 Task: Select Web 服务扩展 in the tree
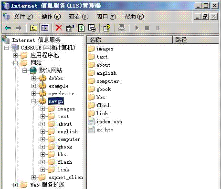coord(47,185)
